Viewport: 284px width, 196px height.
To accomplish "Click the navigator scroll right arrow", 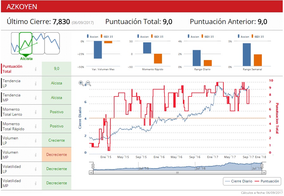I will point(264,173).
